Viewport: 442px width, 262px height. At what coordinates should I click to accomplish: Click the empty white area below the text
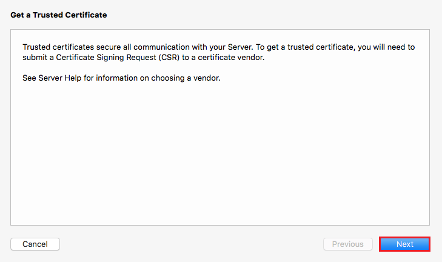[x=219, y=158]
